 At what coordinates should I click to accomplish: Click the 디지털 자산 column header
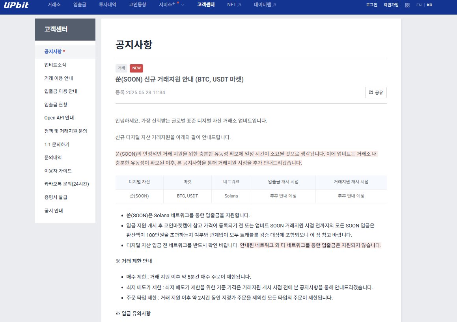pos(139,182)
